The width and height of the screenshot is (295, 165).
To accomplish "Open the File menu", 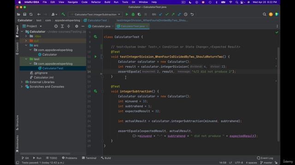I will click(45, 2).
